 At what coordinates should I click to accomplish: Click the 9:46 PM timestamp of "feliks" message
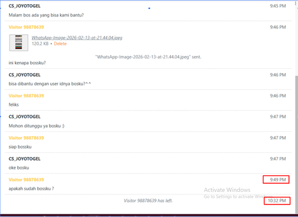click(278, 96)
